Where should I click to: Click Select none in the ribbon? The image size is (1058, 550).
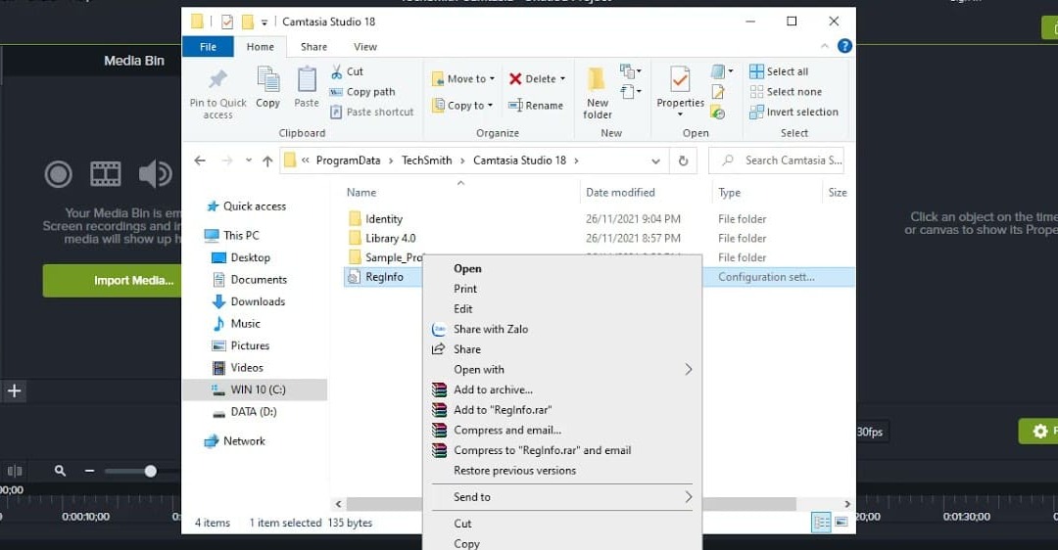786,92
